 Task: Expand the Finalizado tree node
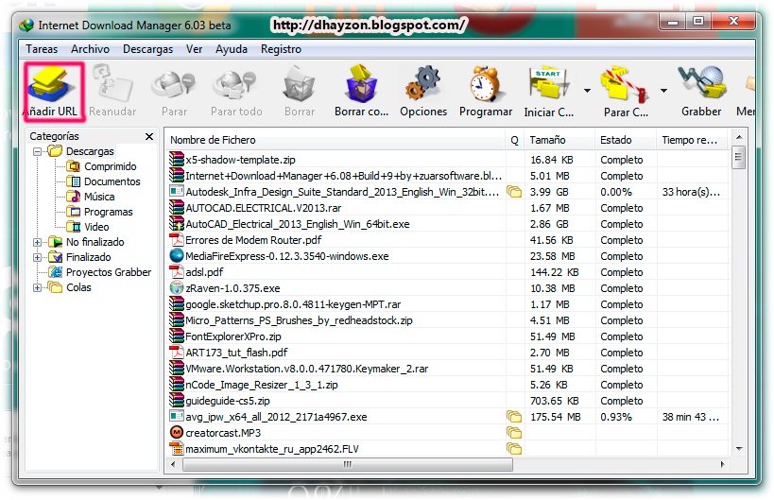coord(38,258)
